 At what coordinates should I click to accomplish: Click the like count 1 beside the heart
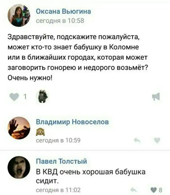pyautogui.click(x=25, y=97)
